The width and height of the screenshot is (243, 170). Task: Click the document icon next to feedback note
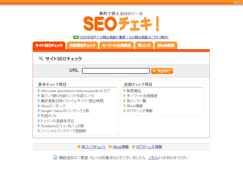click(x=55, y=158)
